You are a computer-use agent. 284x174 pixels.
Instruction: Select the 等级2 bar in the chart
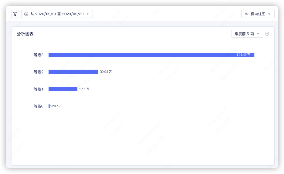click(73, 72)
